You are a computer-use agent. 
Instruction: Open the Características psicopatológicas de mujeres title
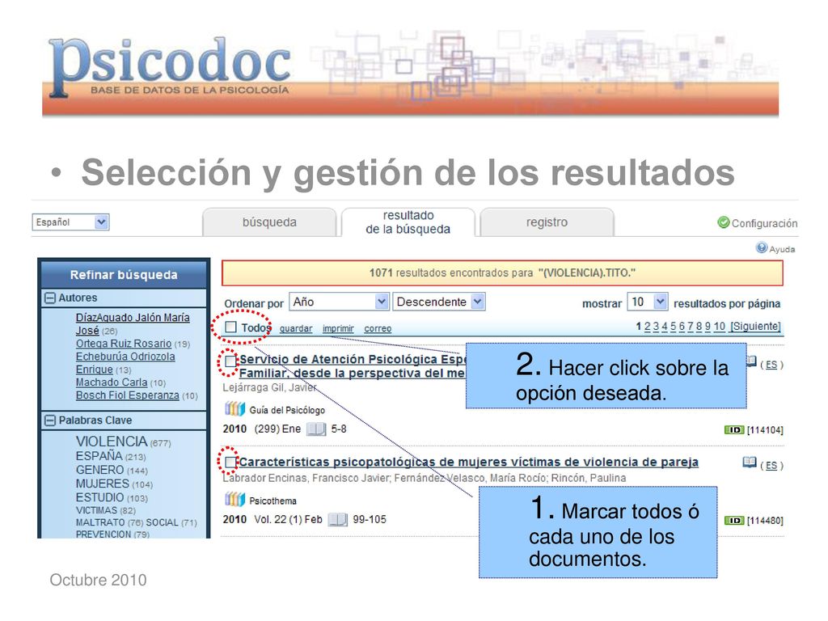(x=468, y=462)
